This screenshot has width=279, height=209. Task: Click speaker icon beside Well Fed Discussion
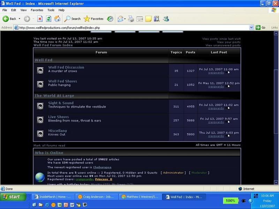(40, 70)
